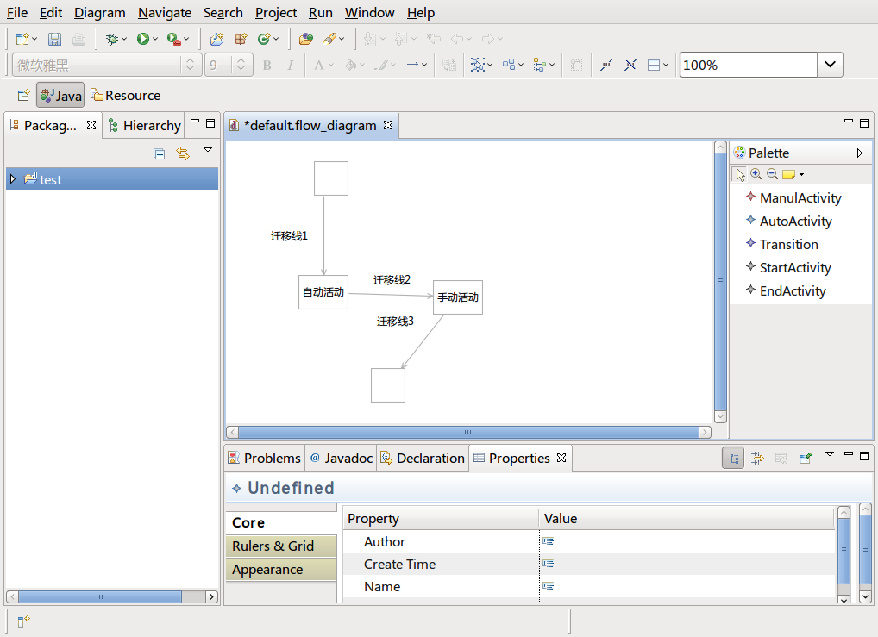The image size is (878, 637).
Task: Toggle Show Advanced Properties button
Action: pos(757,459)
